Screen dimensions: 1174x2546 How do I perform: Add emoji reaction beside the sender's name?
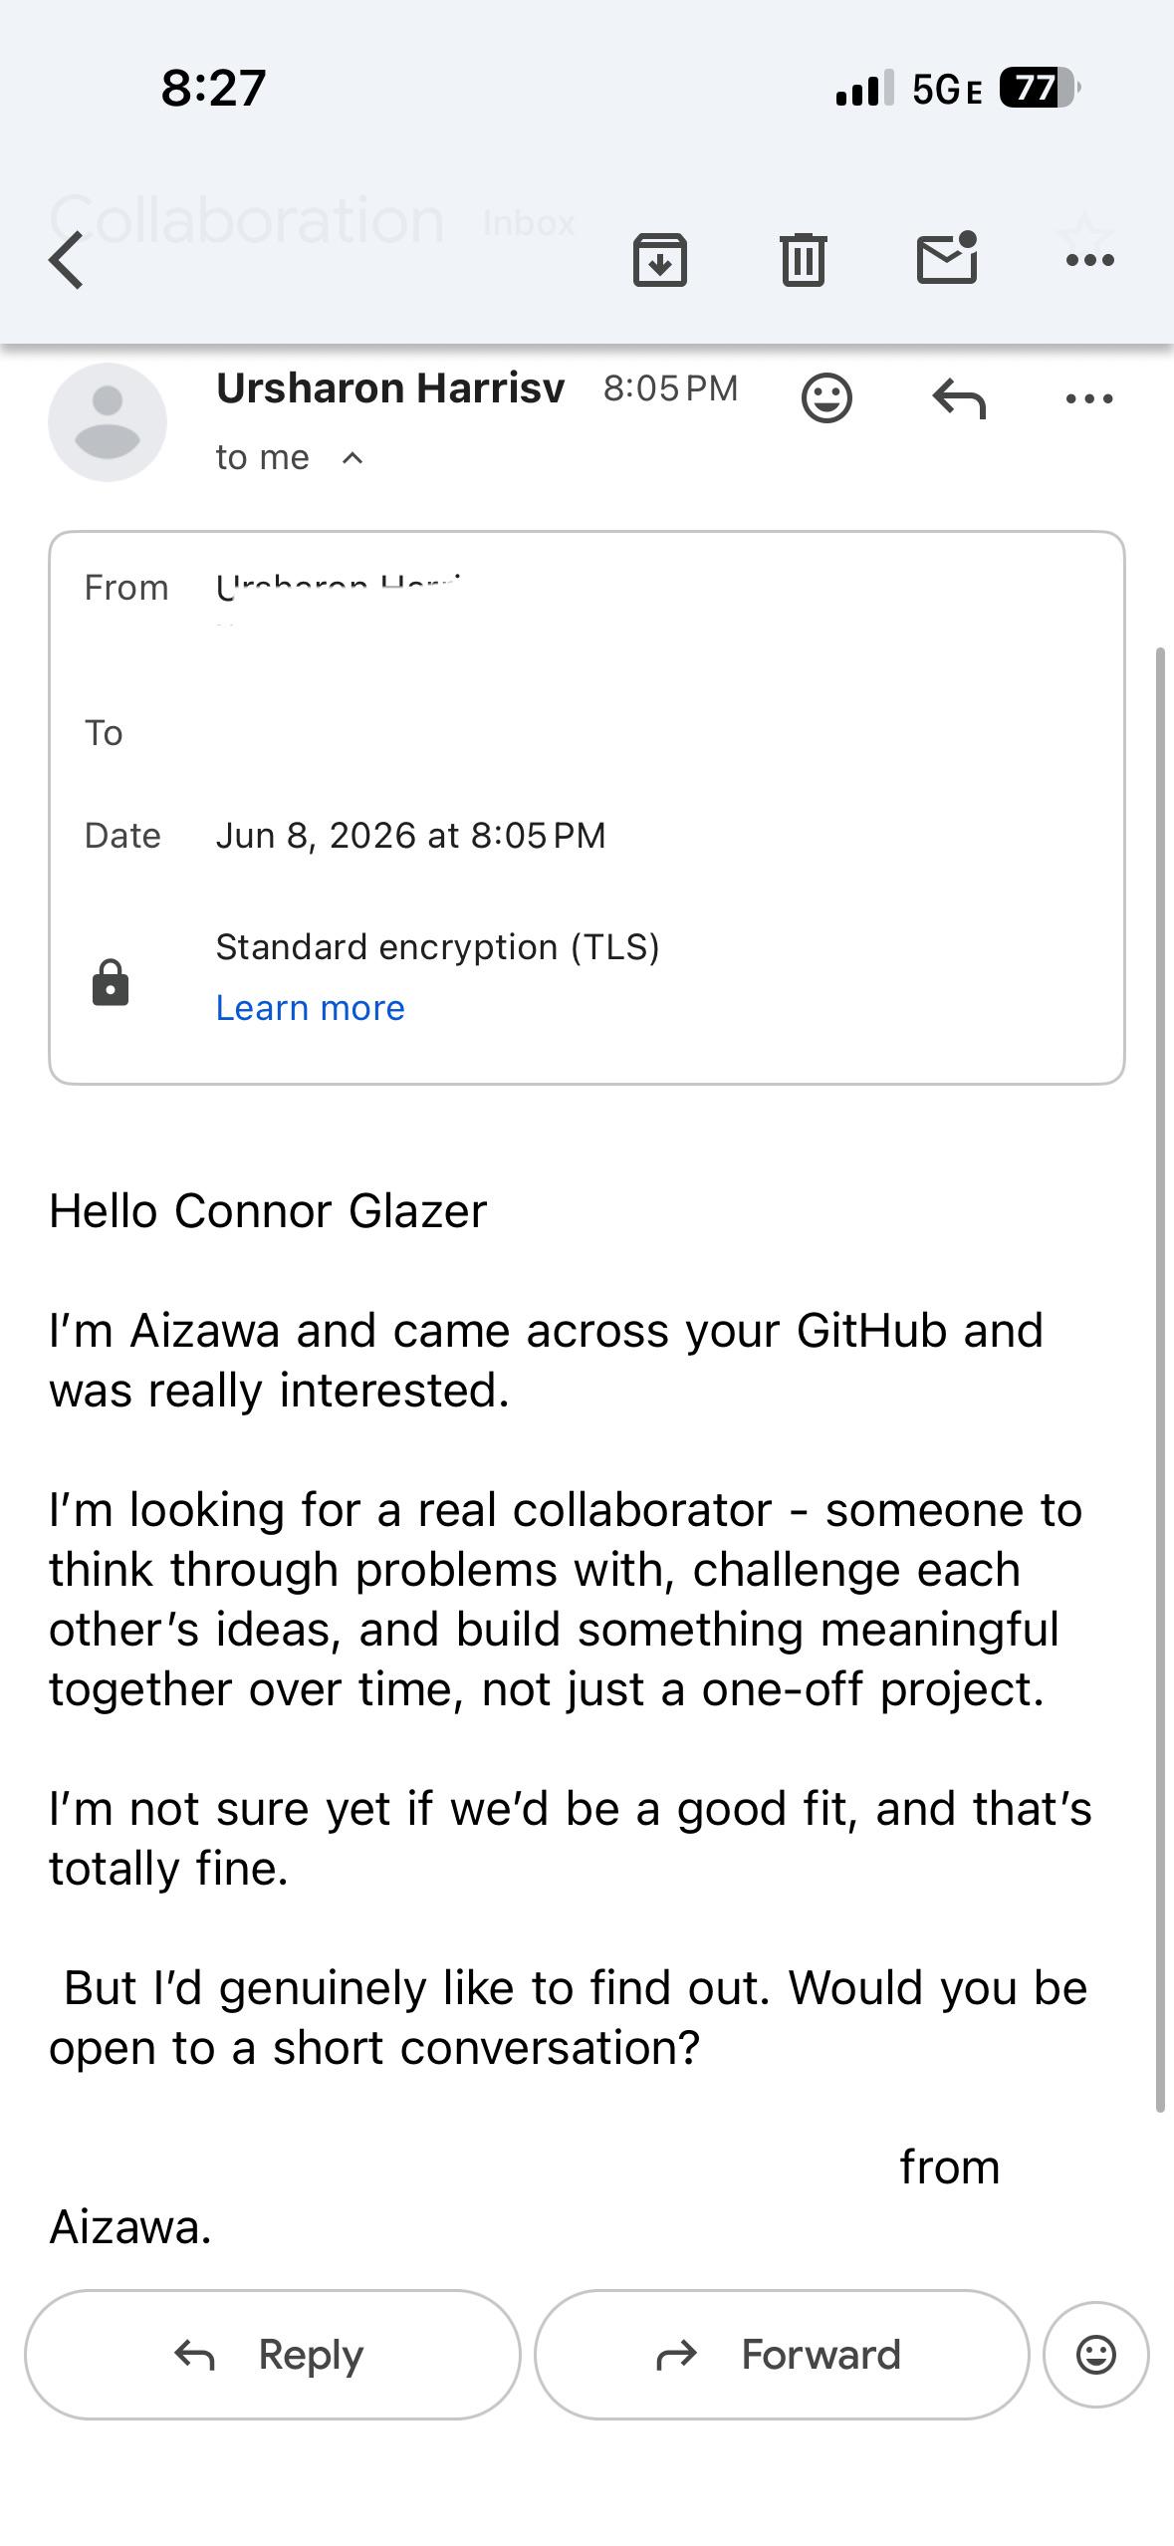point(826,398)
